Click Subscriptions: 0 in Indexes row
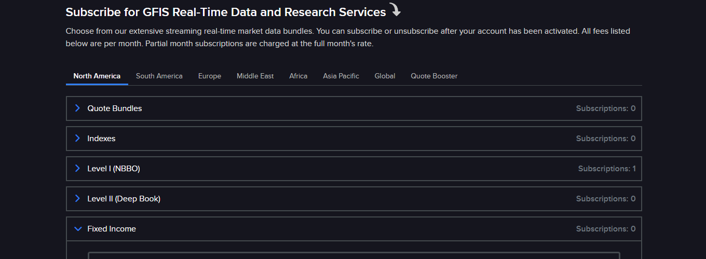This screenshot has width=706, height=259. pyautogui.click(x=606, y=139)
